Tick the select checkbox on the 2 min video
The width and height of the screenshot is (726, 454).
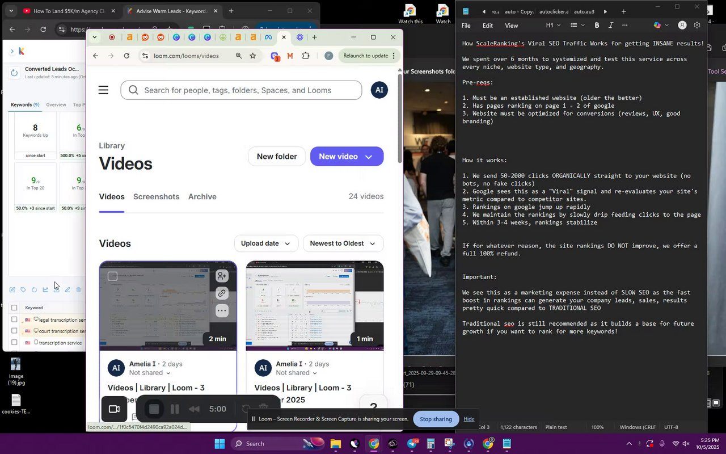point(113,276)
